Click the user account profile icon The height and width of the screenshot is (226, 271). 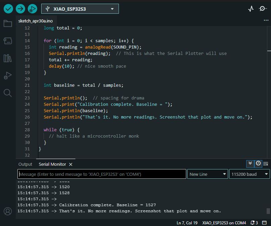point(8,211)
